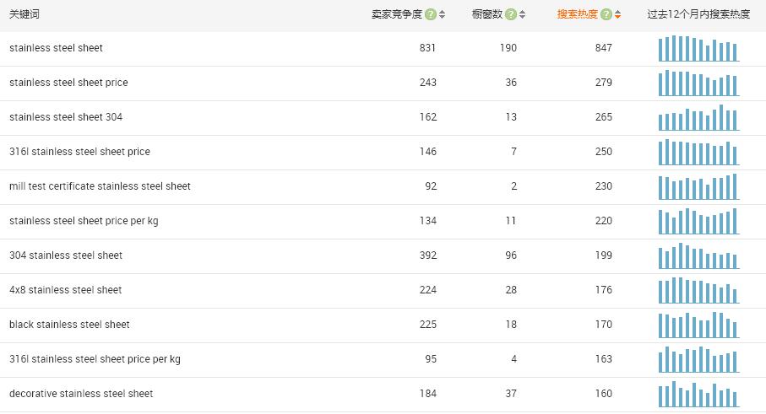The height and width of the screenshot is (414, 766).
Task: View trend chart for '304 stainless steel sheet'
Action: click(x=698, y=255)
